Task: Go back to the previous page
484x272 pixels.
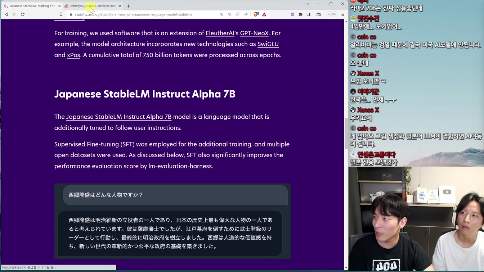Action: pyautogui.click(x=6, y=14)
